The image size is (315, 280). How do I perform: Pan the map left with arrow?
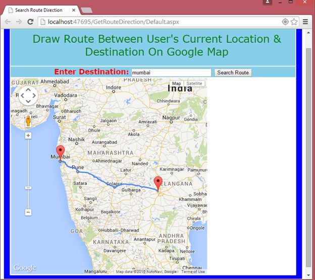[22, 96]
